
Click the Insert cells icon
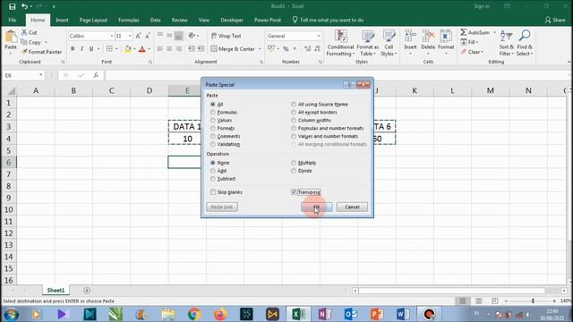[x=410, y=37]
